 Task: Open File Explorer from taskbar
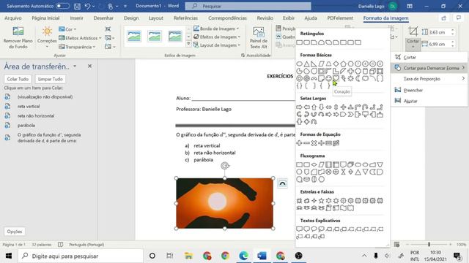coord(189,256)
